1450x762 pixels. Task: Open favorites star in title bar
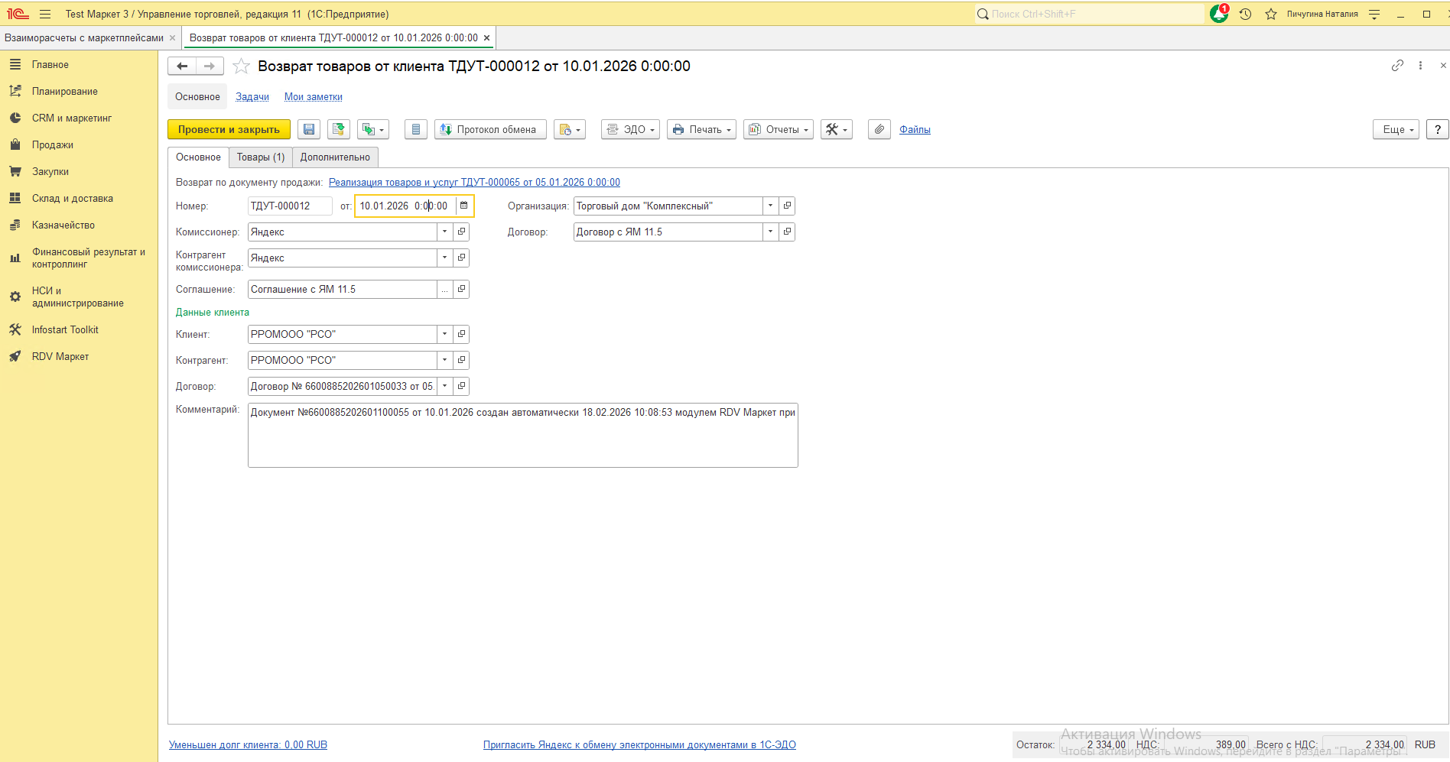[x=1271, y=14]
